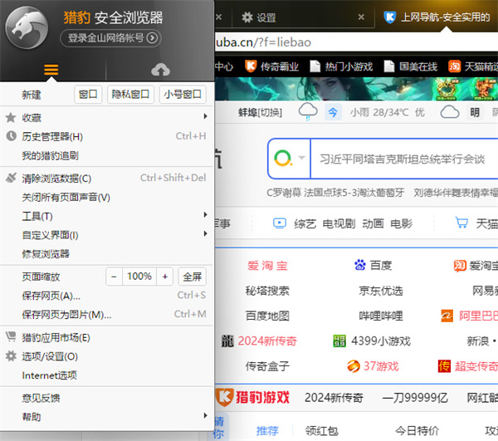The height and width of the screenshot is (441, 498).
Task: Choose 修复浏览器 menu entry
Action: [107, 254]
